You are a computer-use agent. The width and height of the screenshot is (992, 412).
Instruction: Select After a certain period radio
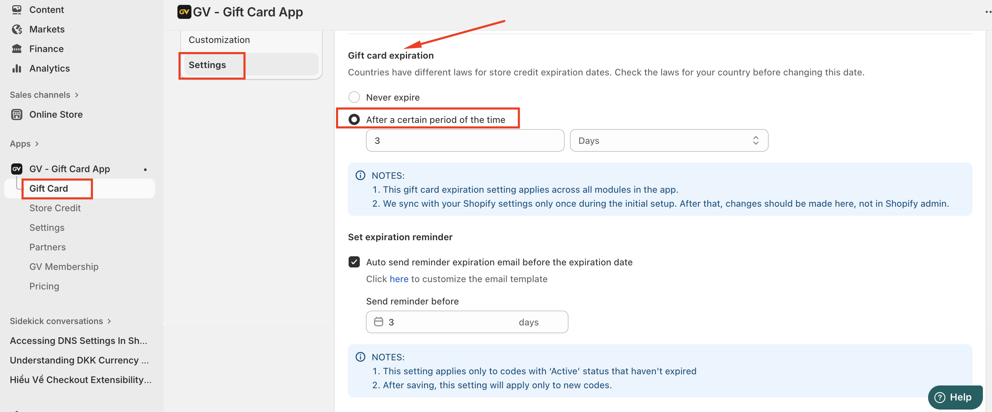coord(354,119)
